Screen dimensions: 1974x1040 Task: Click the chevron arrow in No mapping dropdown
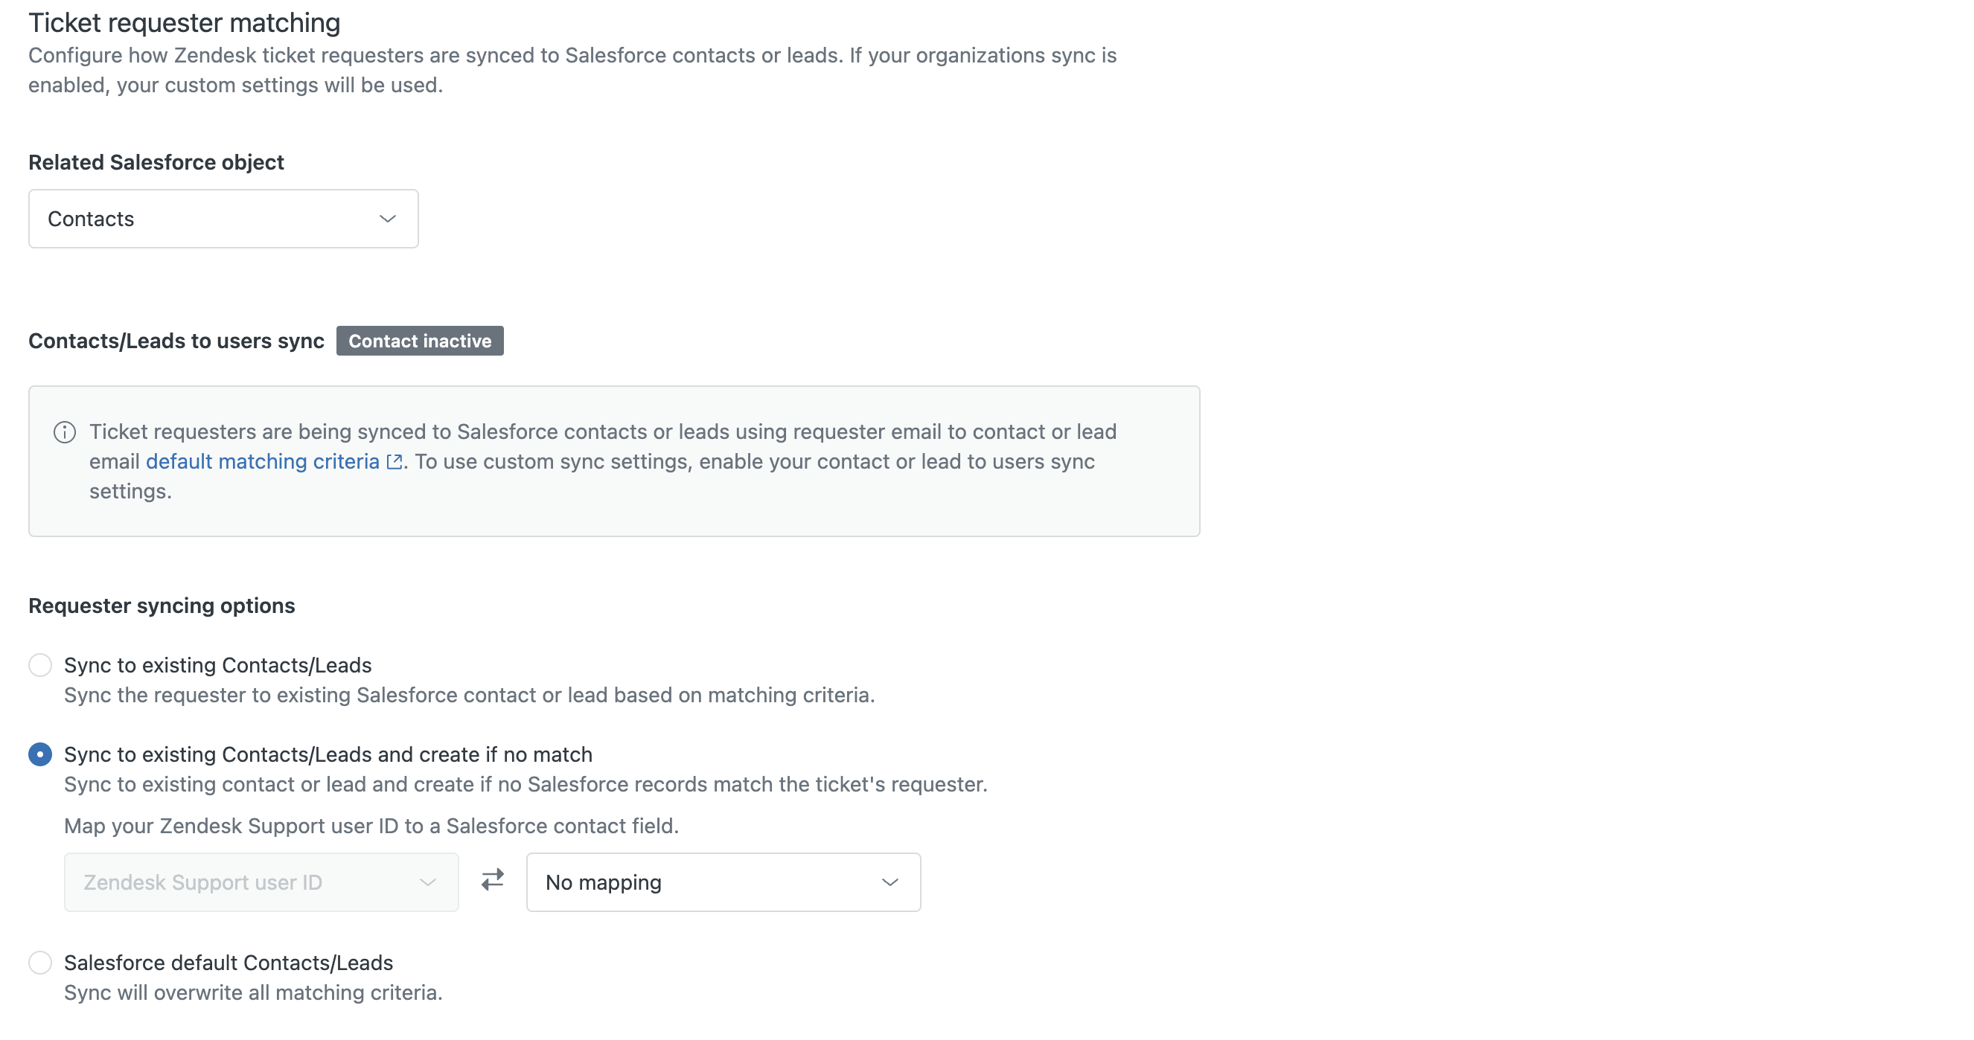point(889,882)
